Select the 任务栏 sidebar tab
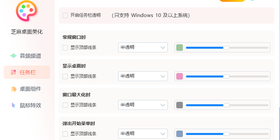Viewport: 280px width, 140px height. [x=27, y=72]
